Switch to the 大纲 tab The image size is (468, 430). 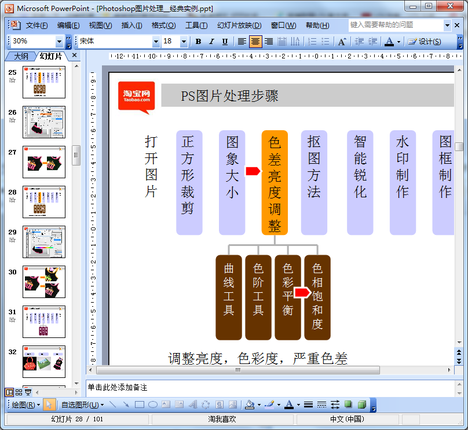(21, 56)
